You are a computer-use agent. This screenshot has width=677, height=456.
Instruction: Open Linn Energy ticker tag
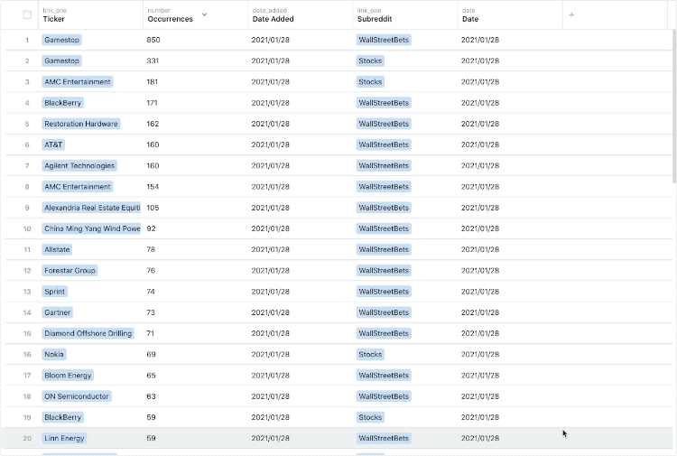coord(64,438)
